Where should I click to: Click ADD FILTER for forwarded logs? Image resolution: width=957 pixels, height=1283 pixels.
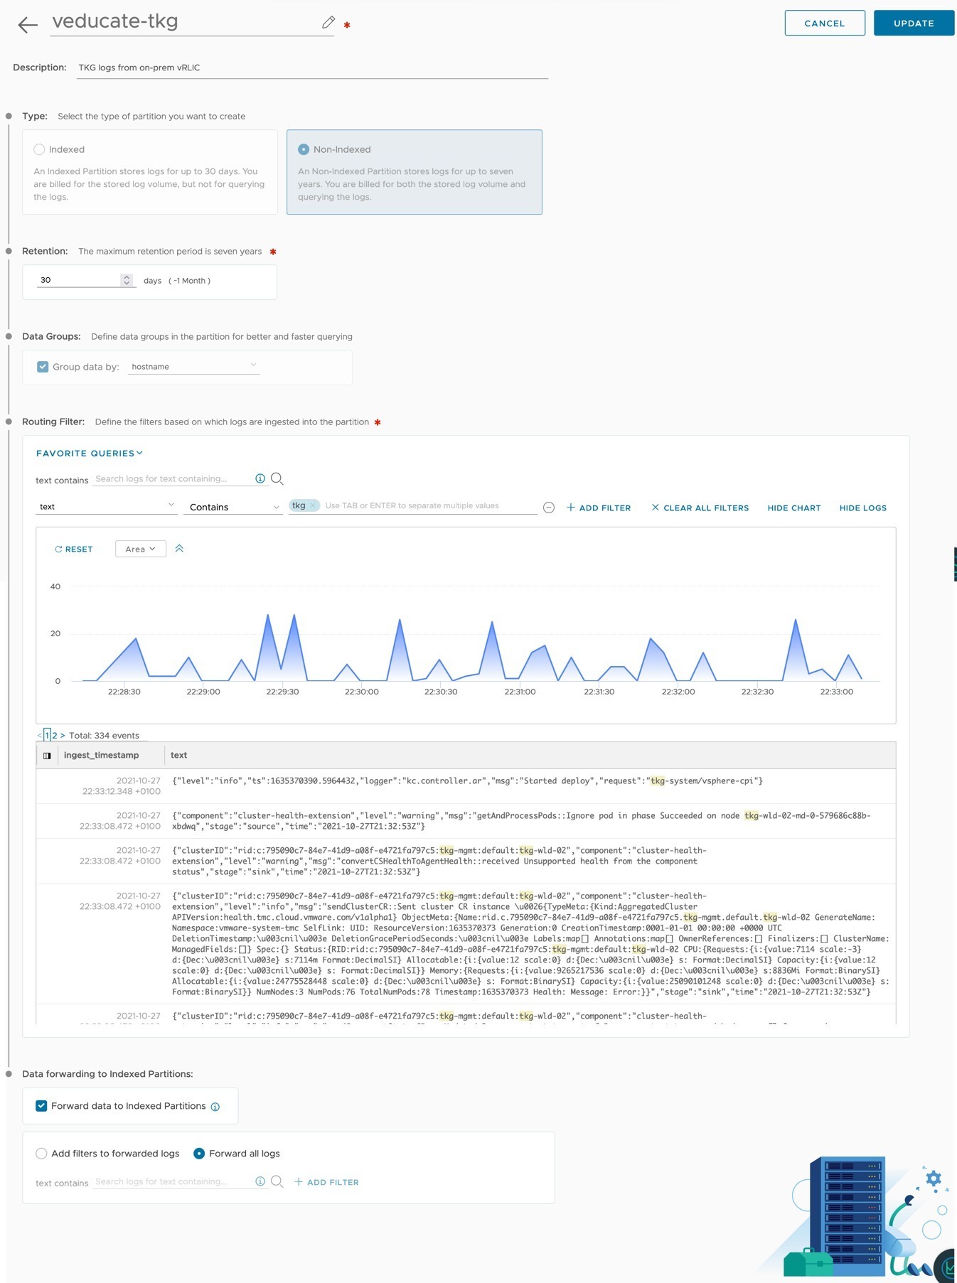(x=327, y=1182)
